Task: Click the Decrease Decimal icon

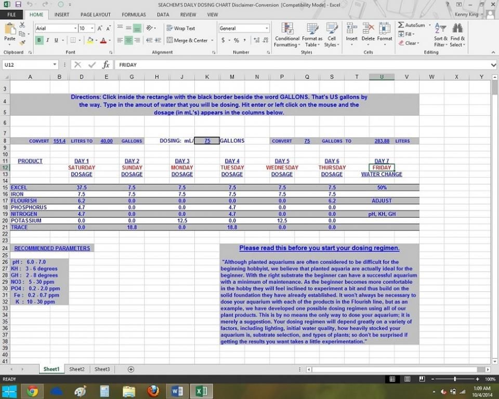Action: pyautogui.click(x=266, y=41)
